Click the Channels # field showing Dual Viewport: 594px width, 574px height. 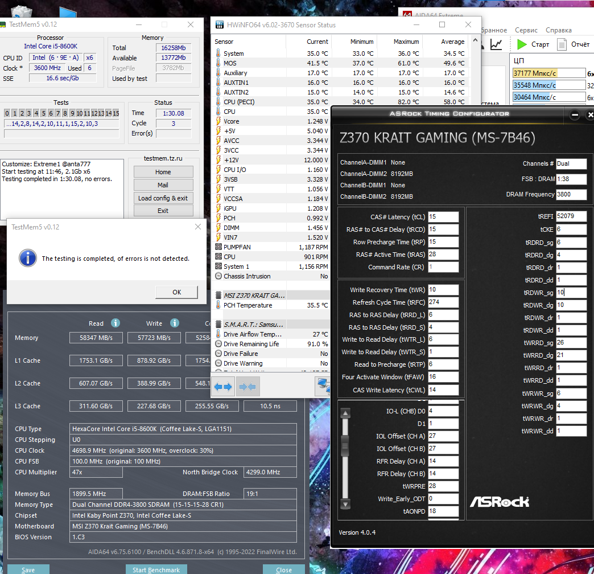coord(571,163)
